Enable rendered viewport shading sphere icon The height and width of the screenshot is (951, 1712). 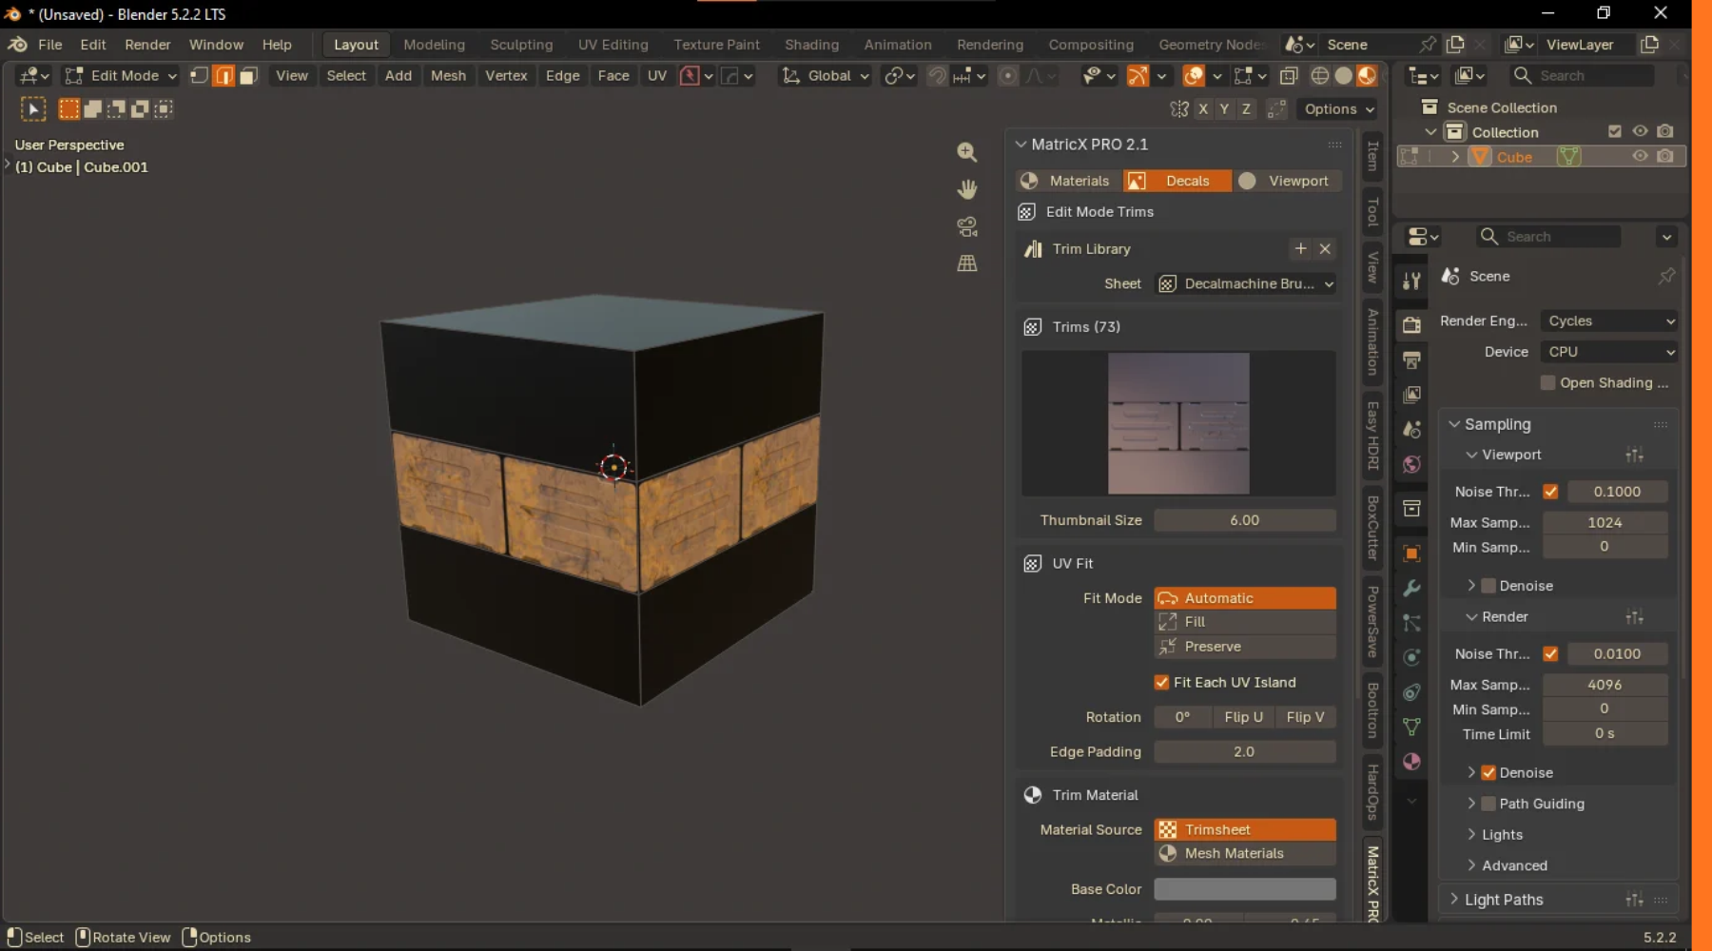pyautogui.click(x=1367, y=75)
